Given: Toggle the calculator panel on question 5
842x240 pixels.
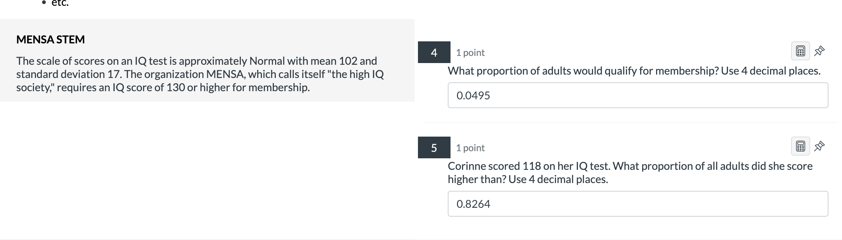Looking at the screenshot, I should click(801, 146).
